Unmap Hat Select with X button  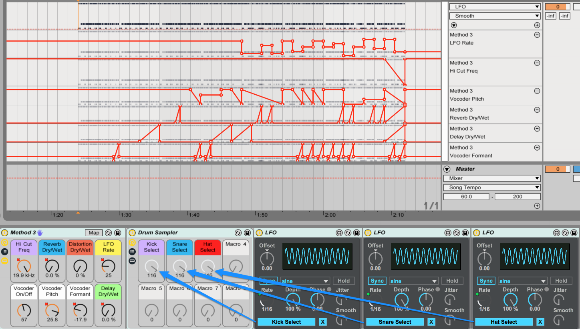tap(540, 322)
